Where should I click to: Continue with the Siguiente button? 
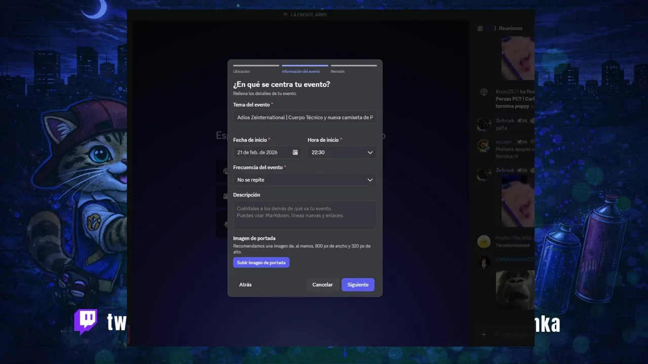tap(358, 285)
